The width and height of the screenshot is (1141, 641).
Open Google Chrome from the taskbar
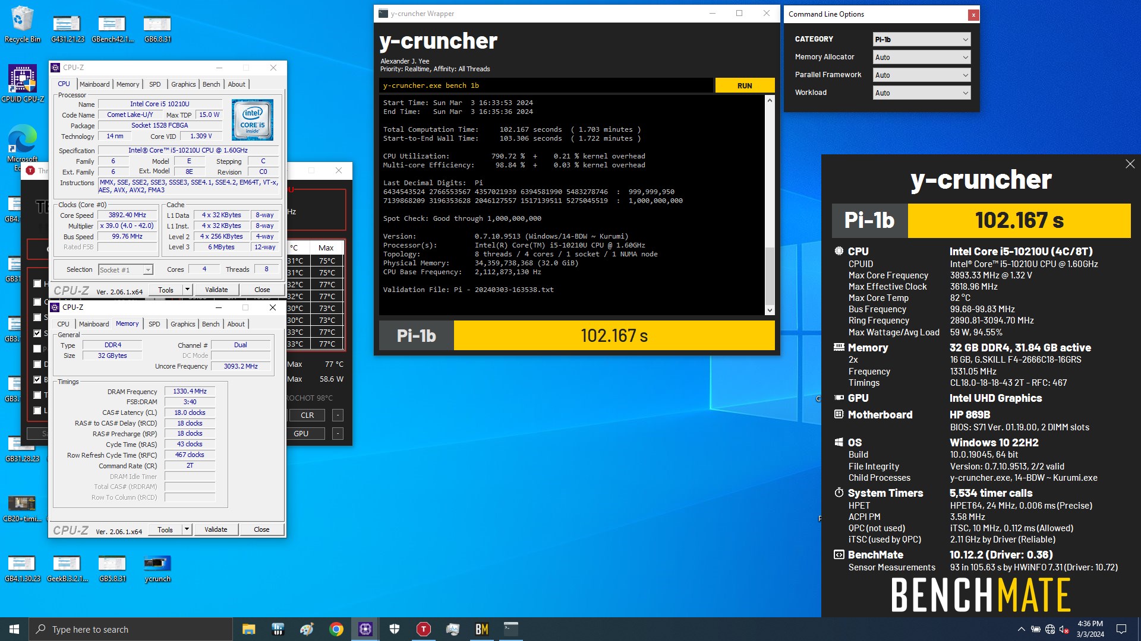click(336, 629)
